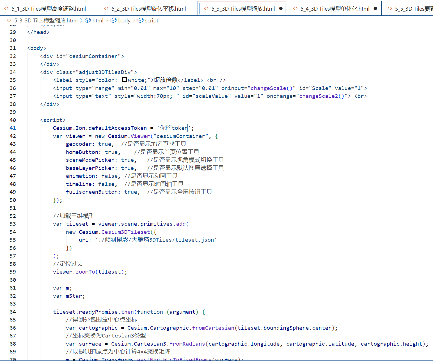
Task: Open the html breadcrumb segment
Action: tap(98, 20)
